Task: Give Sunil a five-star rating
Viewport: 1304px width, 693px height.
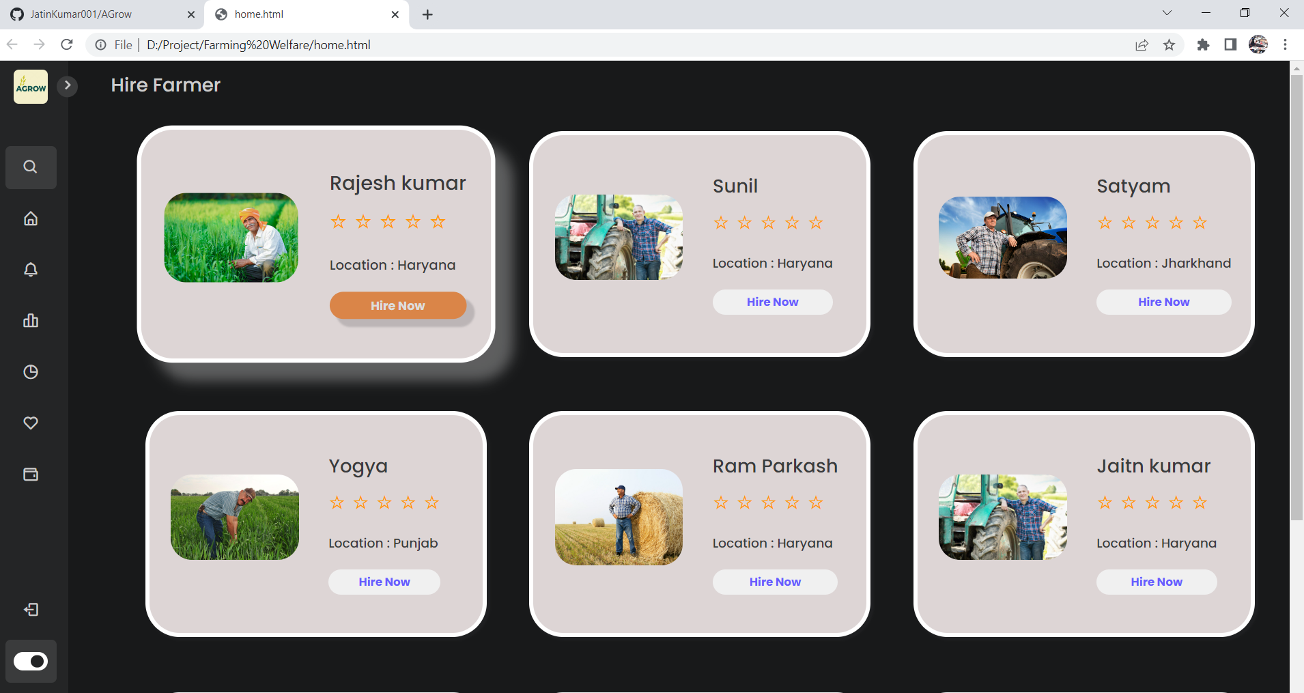Action: click(815, 222)
